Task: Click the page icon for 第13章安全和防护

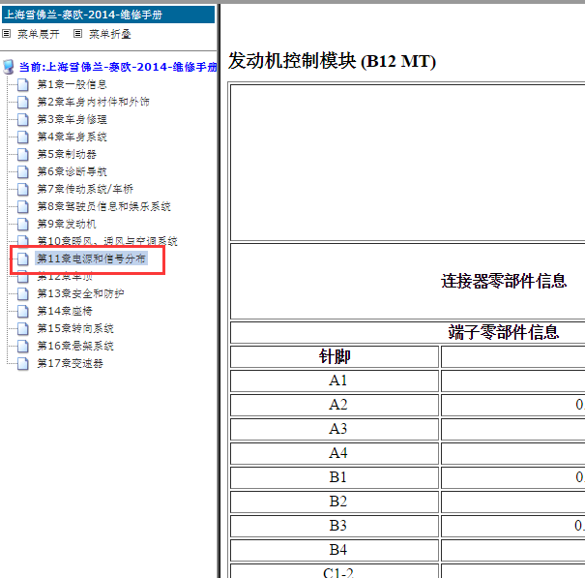Action: (x=23, y=294)
